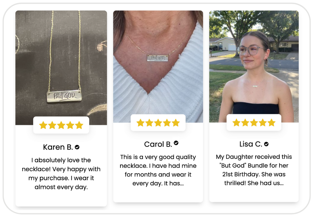This screenshot has height=217, width=313.
Task: Click Karen B.'s review text about the necklace
Action: (x=61, y=174)
